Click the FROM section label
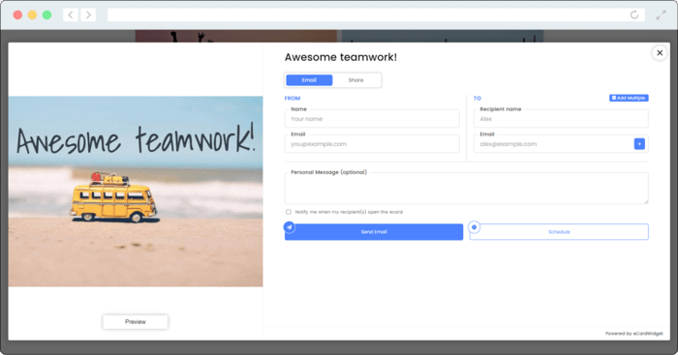 tap(293, 99)
